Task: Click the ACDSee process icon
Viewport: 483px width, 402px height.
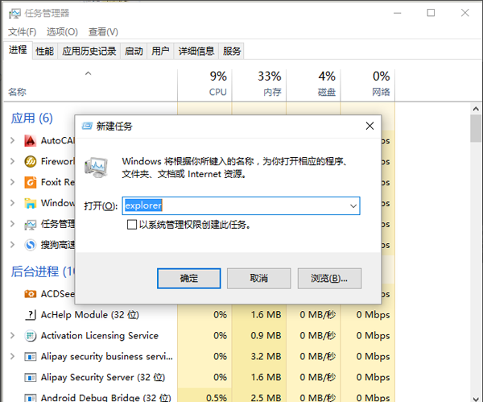Action: click(31, 294)
